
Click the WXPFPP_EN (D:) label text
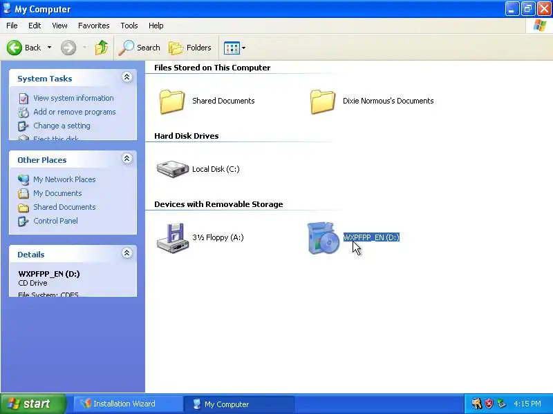point(371,237)
